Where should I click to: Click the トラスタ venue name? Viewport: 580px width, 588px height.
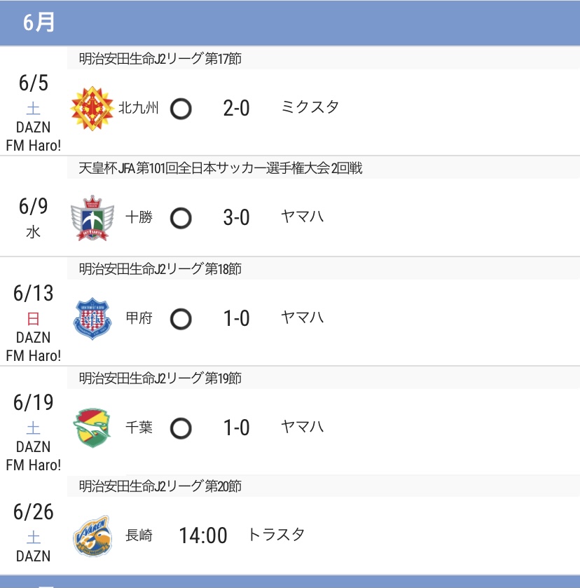coord(276,534)
